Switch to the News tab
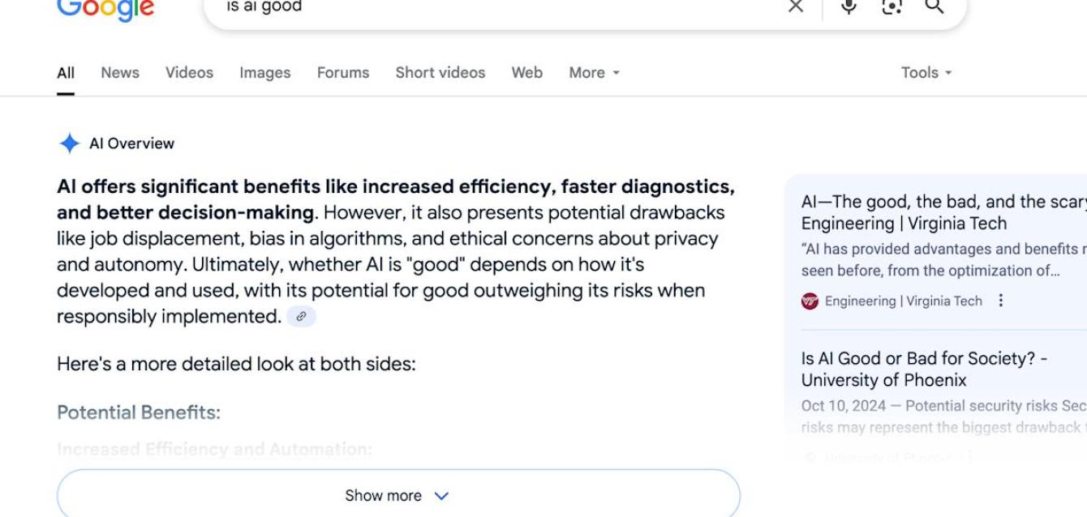This screenshot has height=517, width=1087. click(x=119, y=71)
